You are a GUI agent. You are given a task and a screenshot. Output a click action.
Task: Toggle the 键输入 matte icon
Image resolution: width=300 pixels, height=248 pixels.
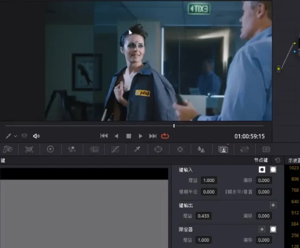click(262, 169)
